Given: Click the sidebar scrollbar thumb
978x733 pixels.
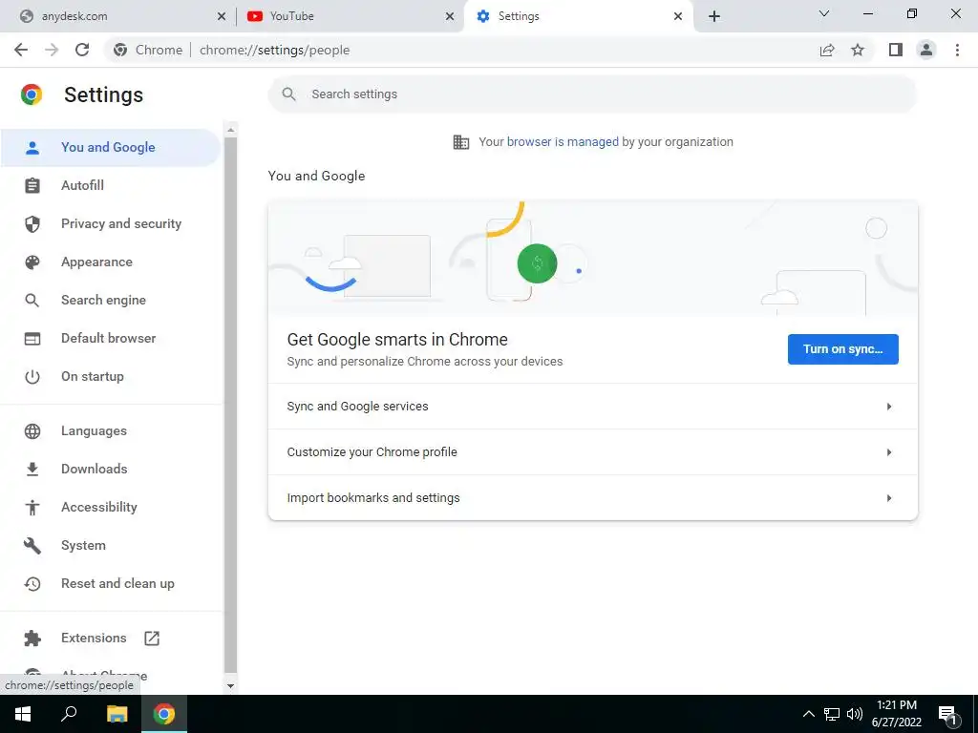Looking at the screenshot, I should (231, 405).
